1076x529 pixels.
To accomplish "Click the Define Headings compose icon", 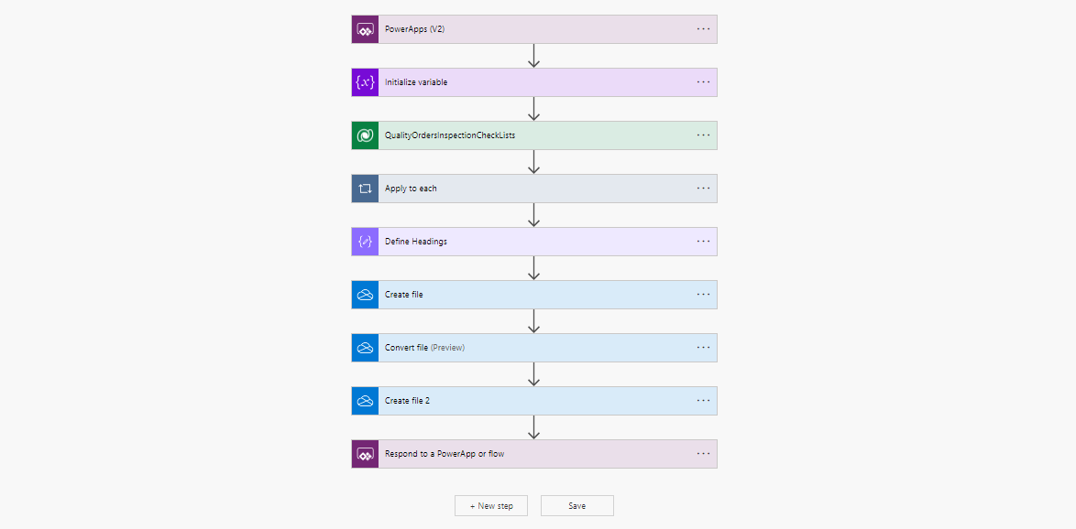I will pyautogui.click(x=365, y=242).
